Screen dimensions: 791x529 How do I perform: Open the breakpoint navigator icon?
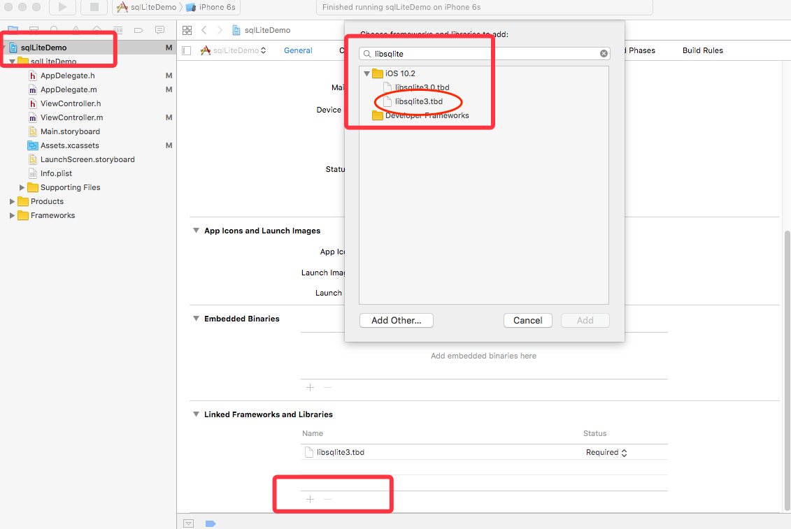138,30
